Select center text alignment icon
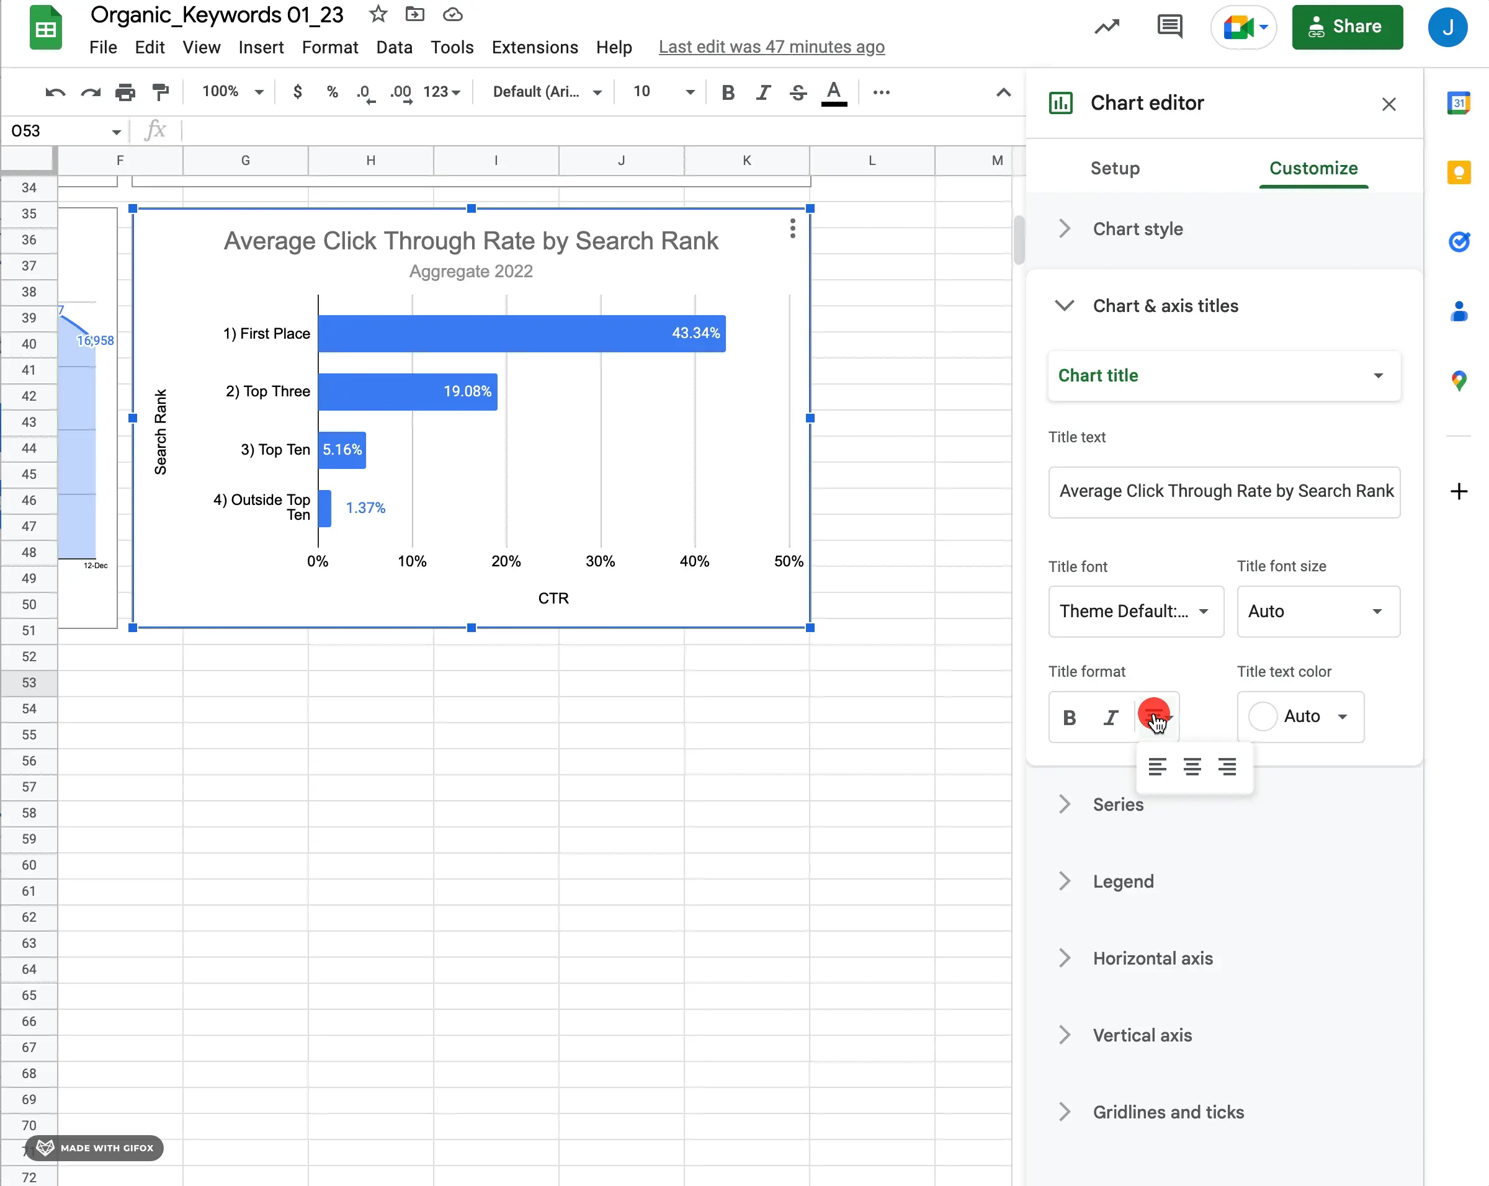Image resolution: width=1489 pixels, height=1186 pixels. [1192, 766]
